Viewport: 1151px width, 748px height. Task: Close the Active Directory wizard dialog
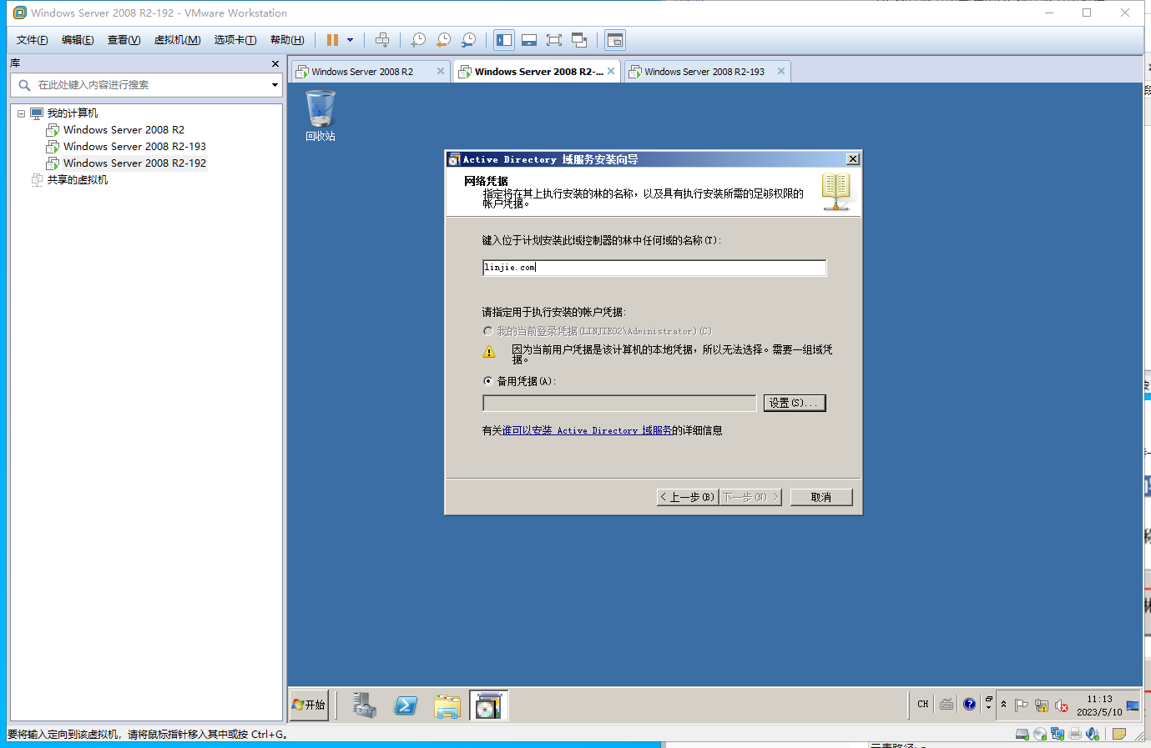point(852,159)
